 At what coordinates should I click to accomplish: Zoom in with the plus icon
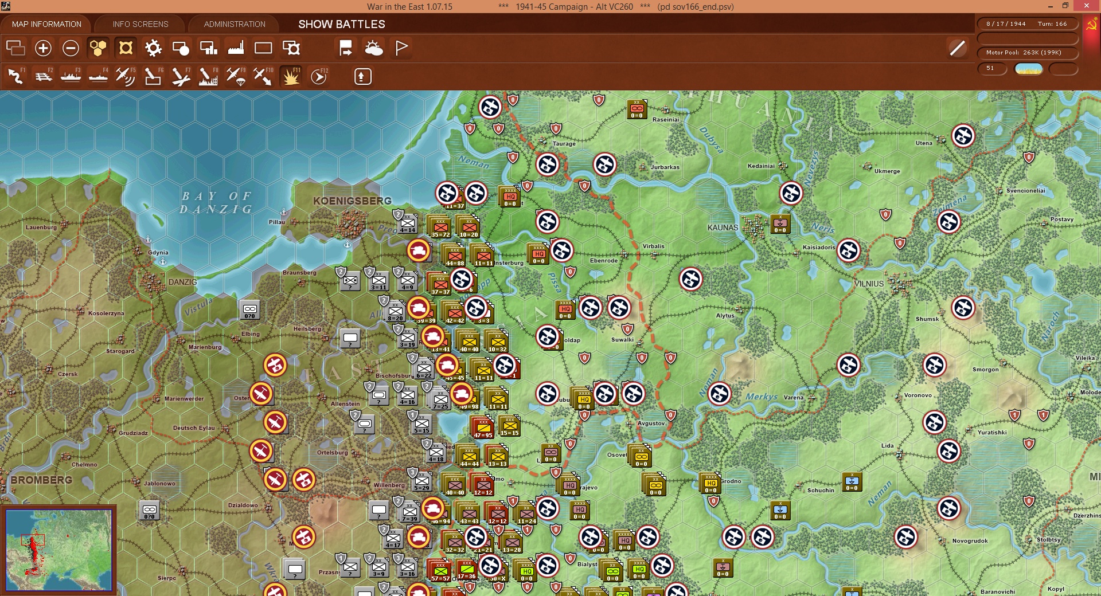(x=43, y=48)
